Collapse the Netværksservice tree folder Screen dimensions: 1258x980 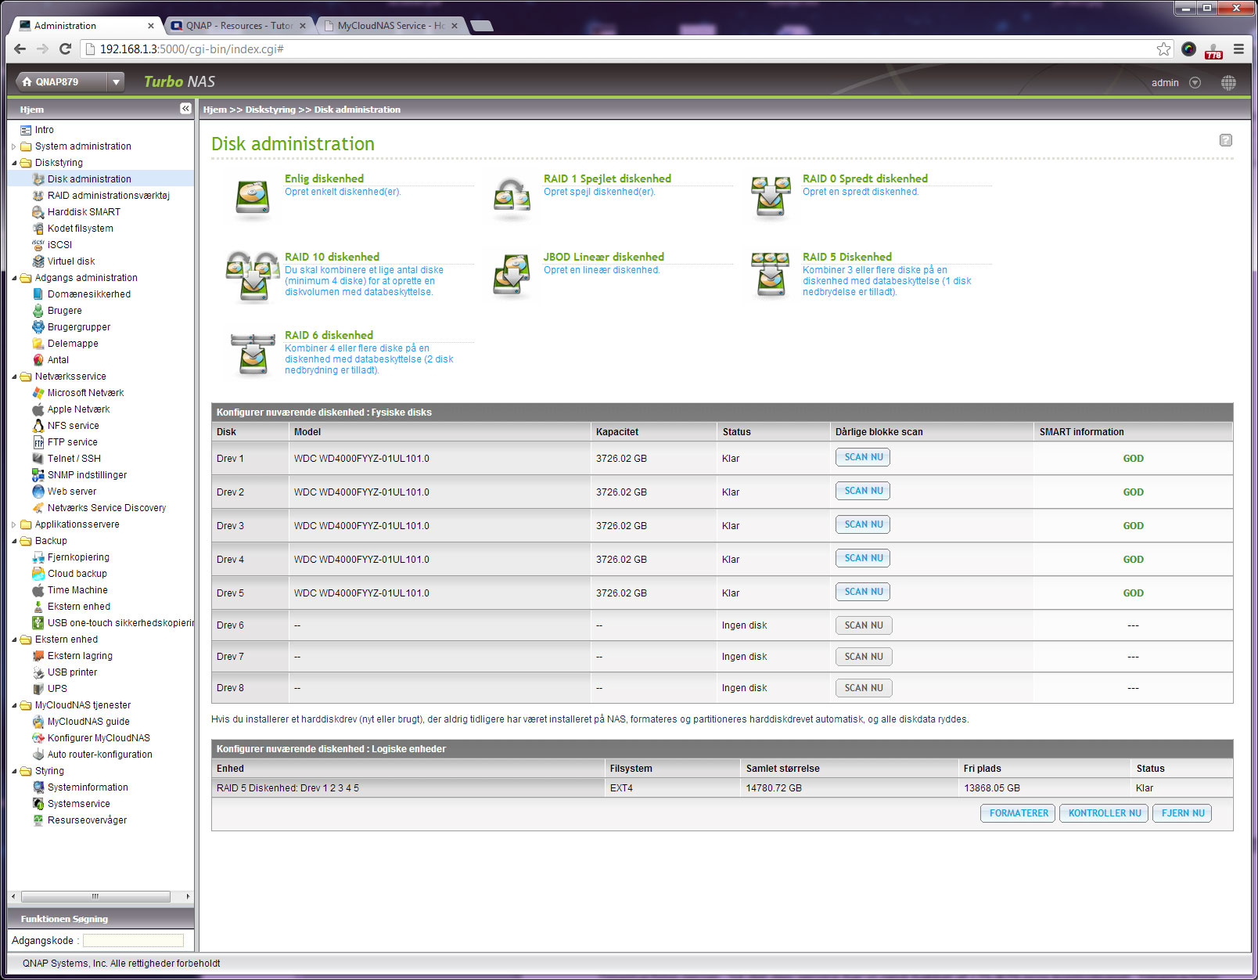click(14, 377)
